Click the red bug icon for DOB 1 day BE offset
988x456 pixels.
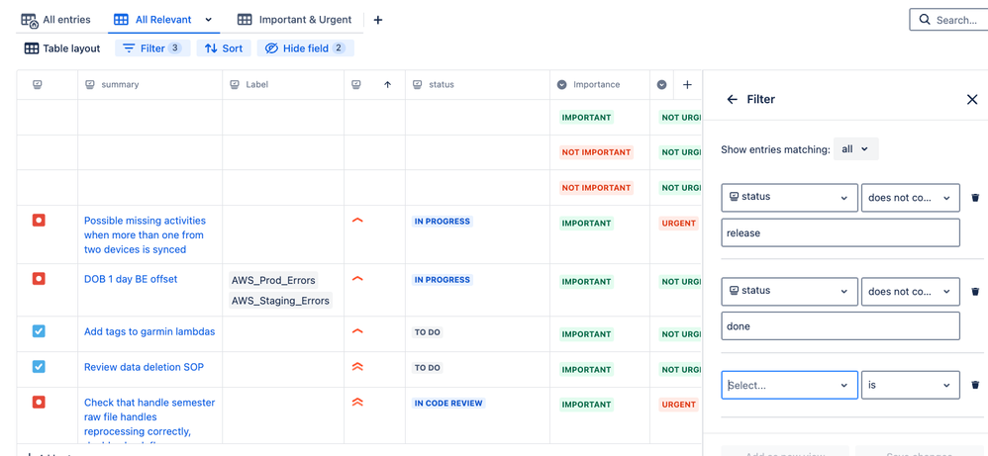coord(39,278)
